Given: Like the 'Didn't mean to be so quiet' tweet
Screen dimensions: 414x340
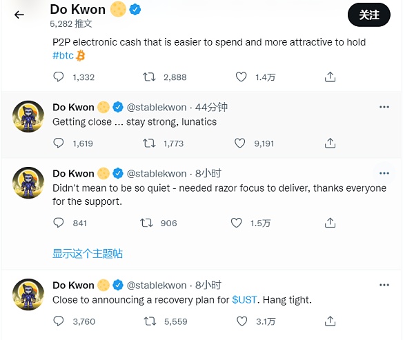Looking at the screenshot, I should (237, 223).
